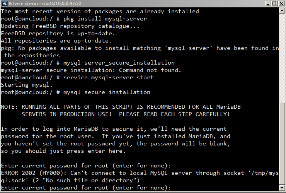Viewport: 286px width, 193px height.
Task: Click the 'Command not found.' message line
Action: 91,70
